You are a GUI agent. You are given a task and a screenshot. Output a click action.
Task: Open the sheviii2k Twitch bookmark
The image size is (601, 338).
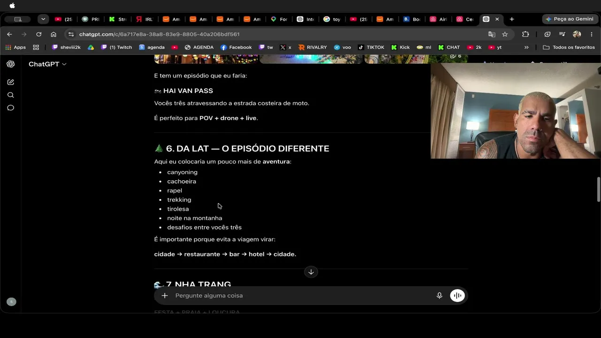coord(66,47)
